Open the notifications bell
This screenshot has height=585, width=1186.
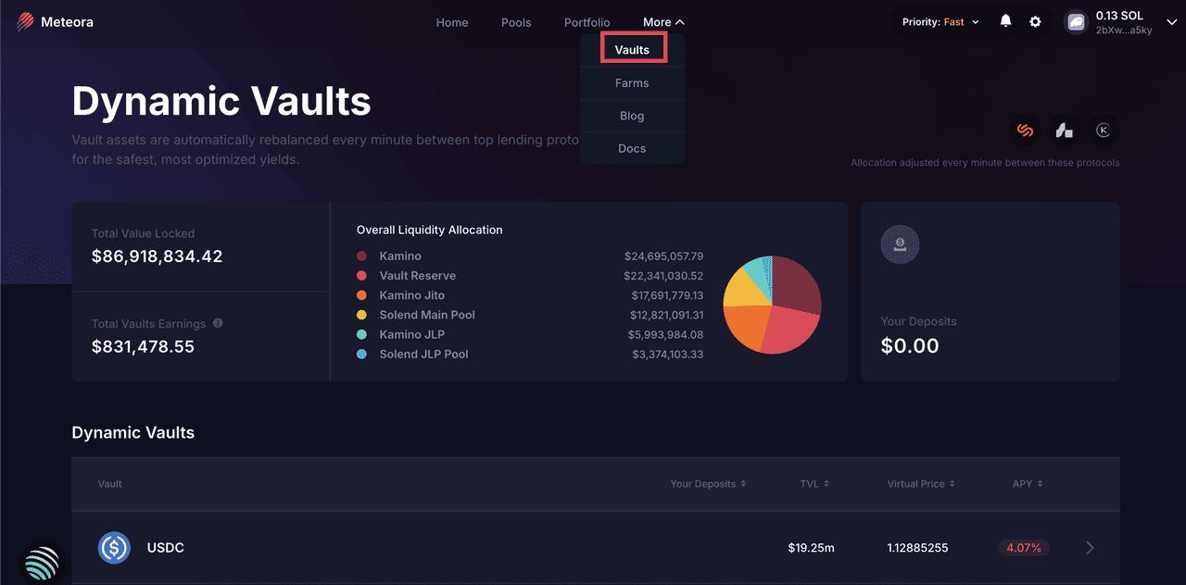point(1005,21)
